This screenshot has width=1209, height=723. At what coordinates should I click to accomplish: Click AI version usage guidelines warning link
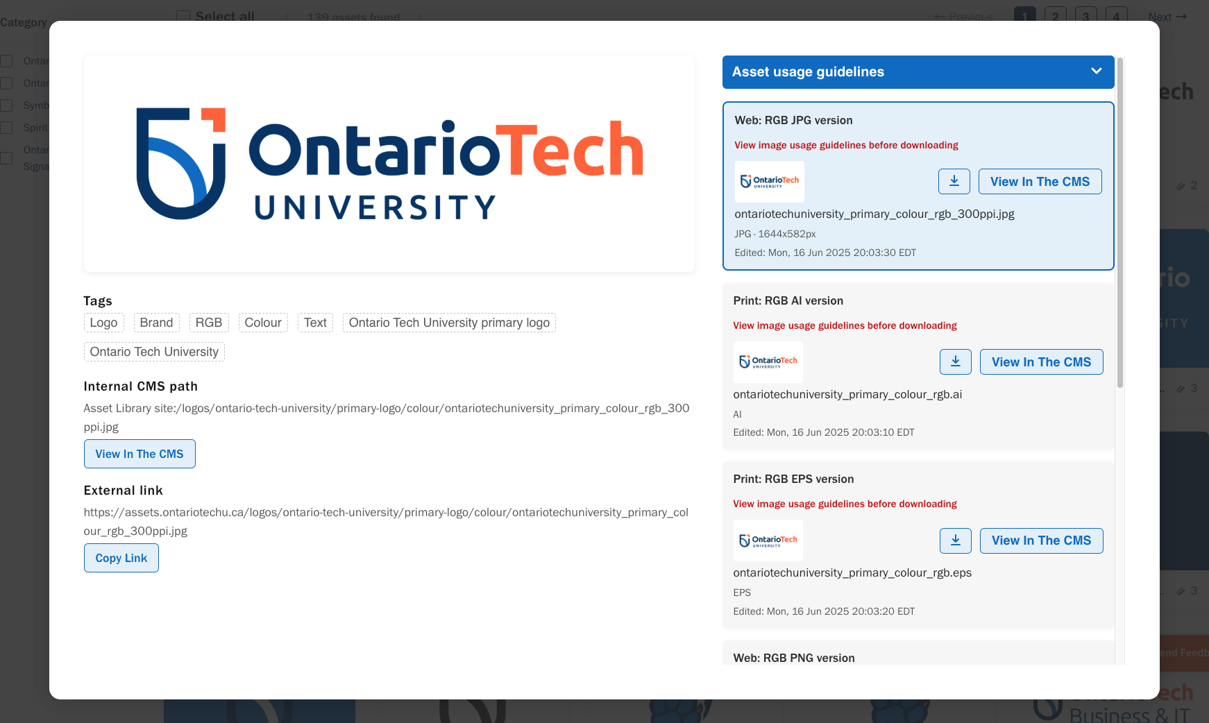tap(845, 325)
